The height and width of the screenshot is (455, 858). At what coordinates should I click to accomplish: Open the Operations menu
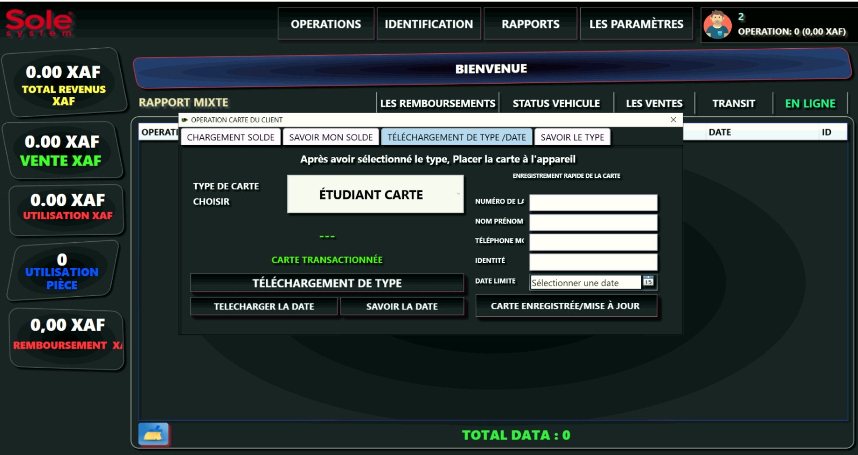(326, 24)
